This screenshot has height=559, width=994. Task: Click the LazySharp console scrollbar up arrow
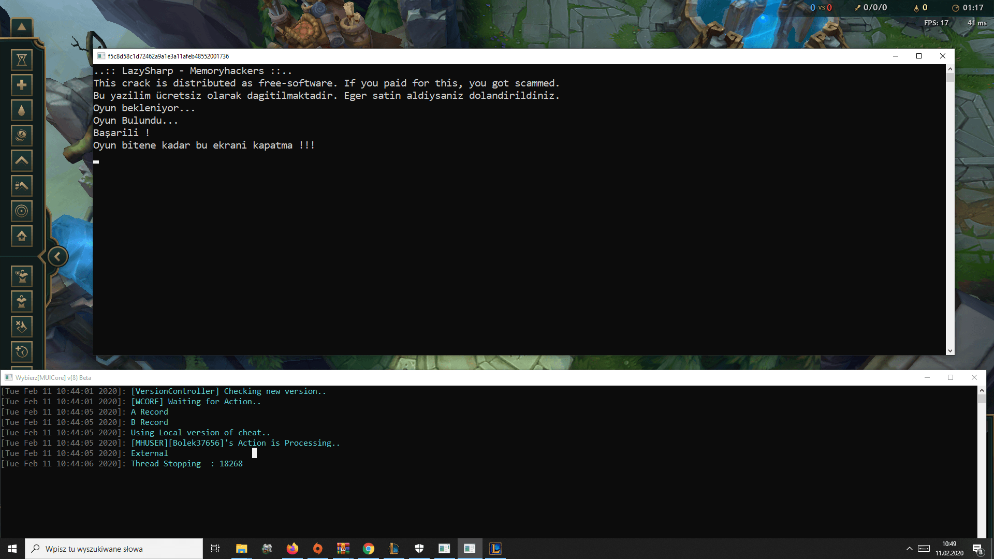point(950,68)
